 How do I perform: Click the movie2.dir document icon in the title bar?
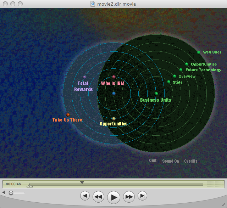[93, 4]
